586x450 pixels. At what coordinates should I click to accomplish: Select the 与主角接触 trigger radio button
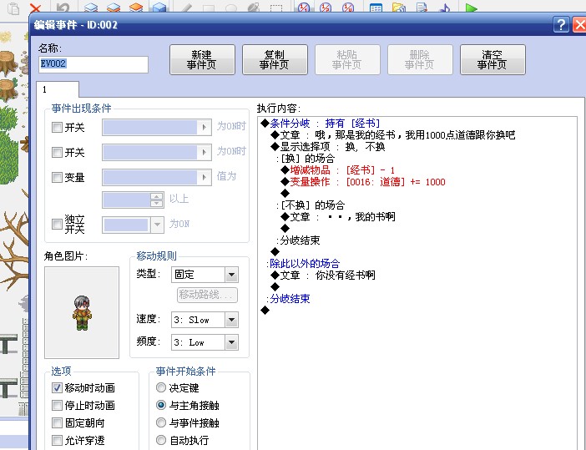click(161, 405)
